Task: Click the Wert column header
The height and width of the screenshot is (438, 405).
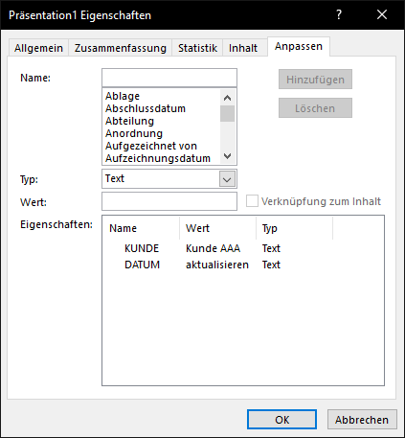Action: click(217, 228)
